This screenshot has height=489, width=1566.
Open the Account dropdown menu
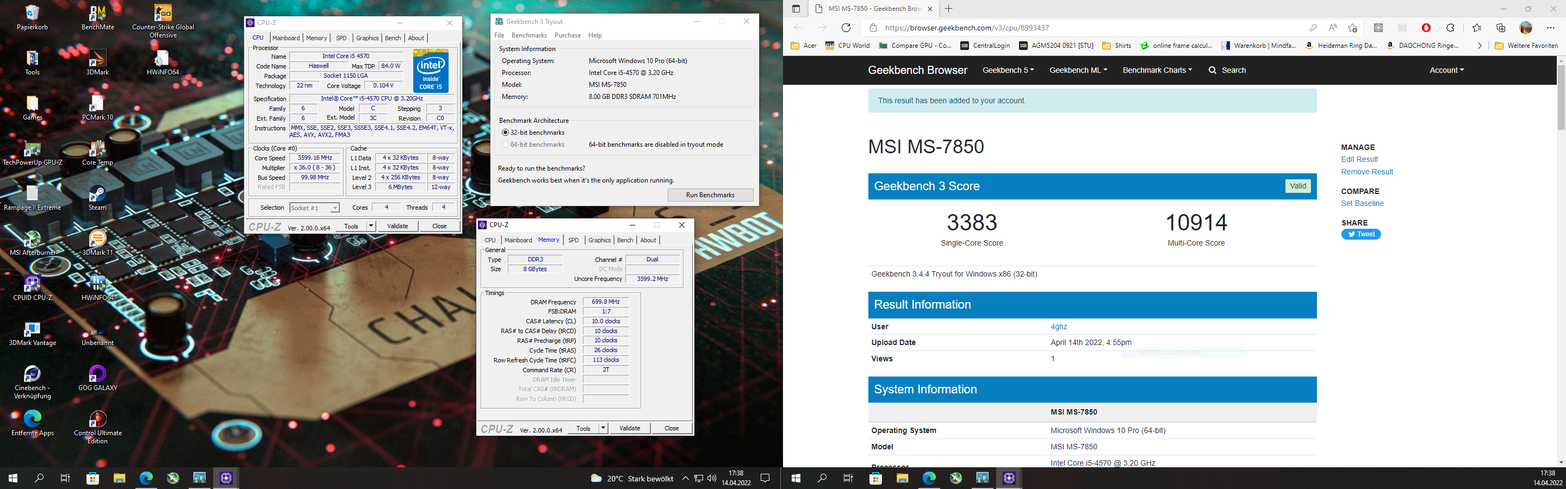pos(1446,70)
